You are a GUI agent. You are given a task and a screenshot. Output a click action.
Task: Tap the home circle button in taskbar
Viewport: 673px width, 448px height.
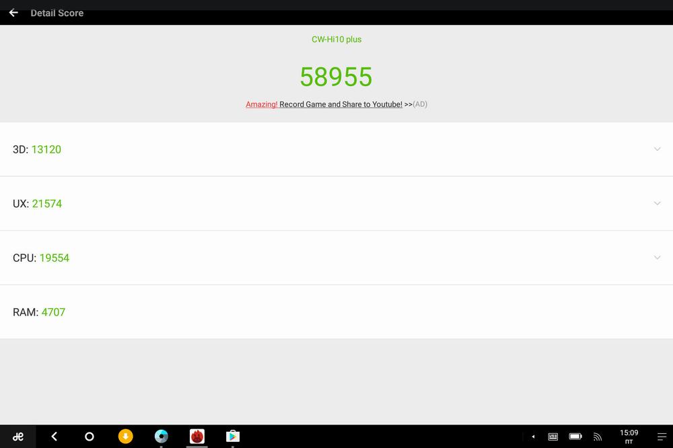coord(90,437)
